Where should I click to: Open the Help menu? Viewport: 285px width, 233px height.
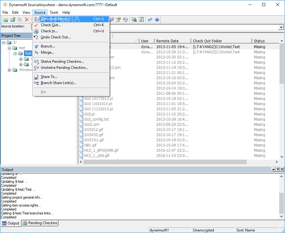pyautogui.click(x=66, y=12)
